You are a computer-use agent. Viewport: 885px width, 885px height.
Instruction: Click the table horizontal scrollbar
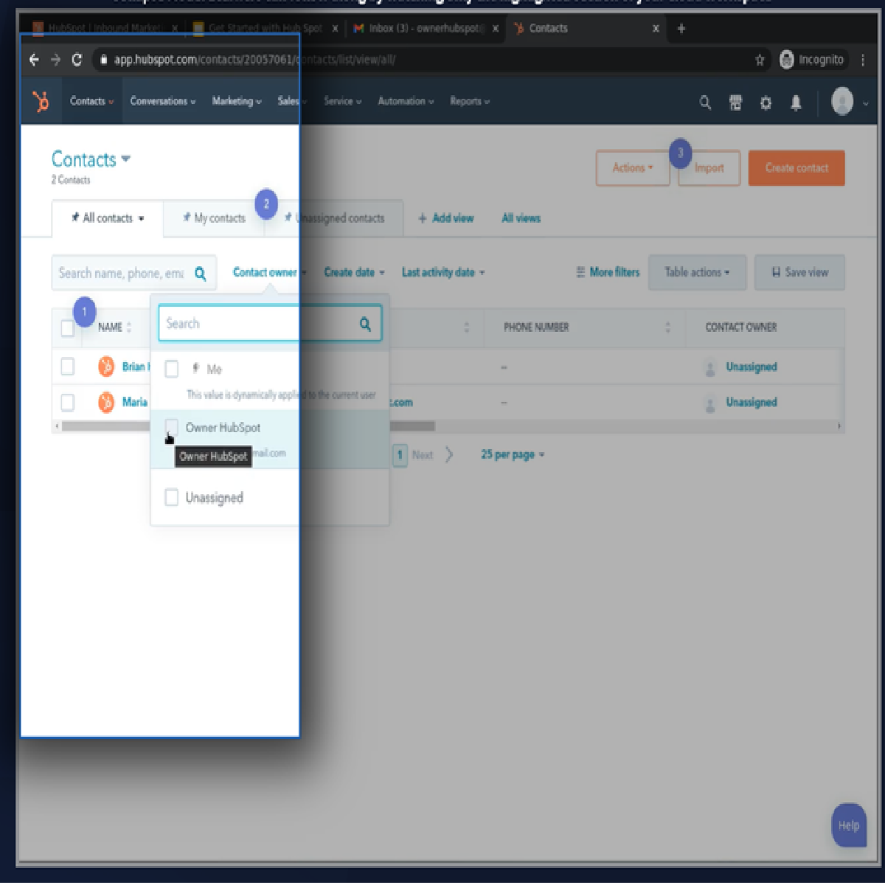click(x=248, y=426)
